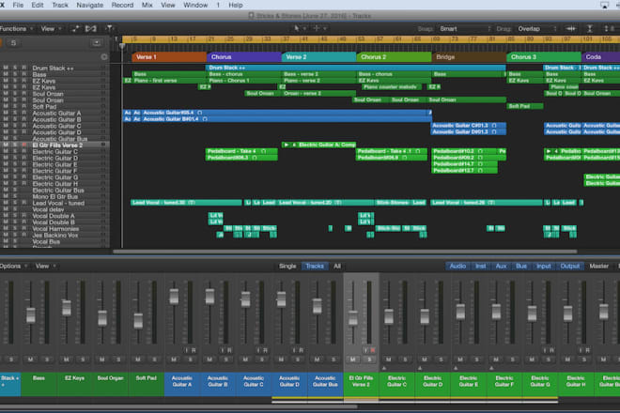This screenshot has width=620, height=413.
Task: Toggle the Aux channel strip filter button
Action: pyautogui.click(x=501, y=266)
